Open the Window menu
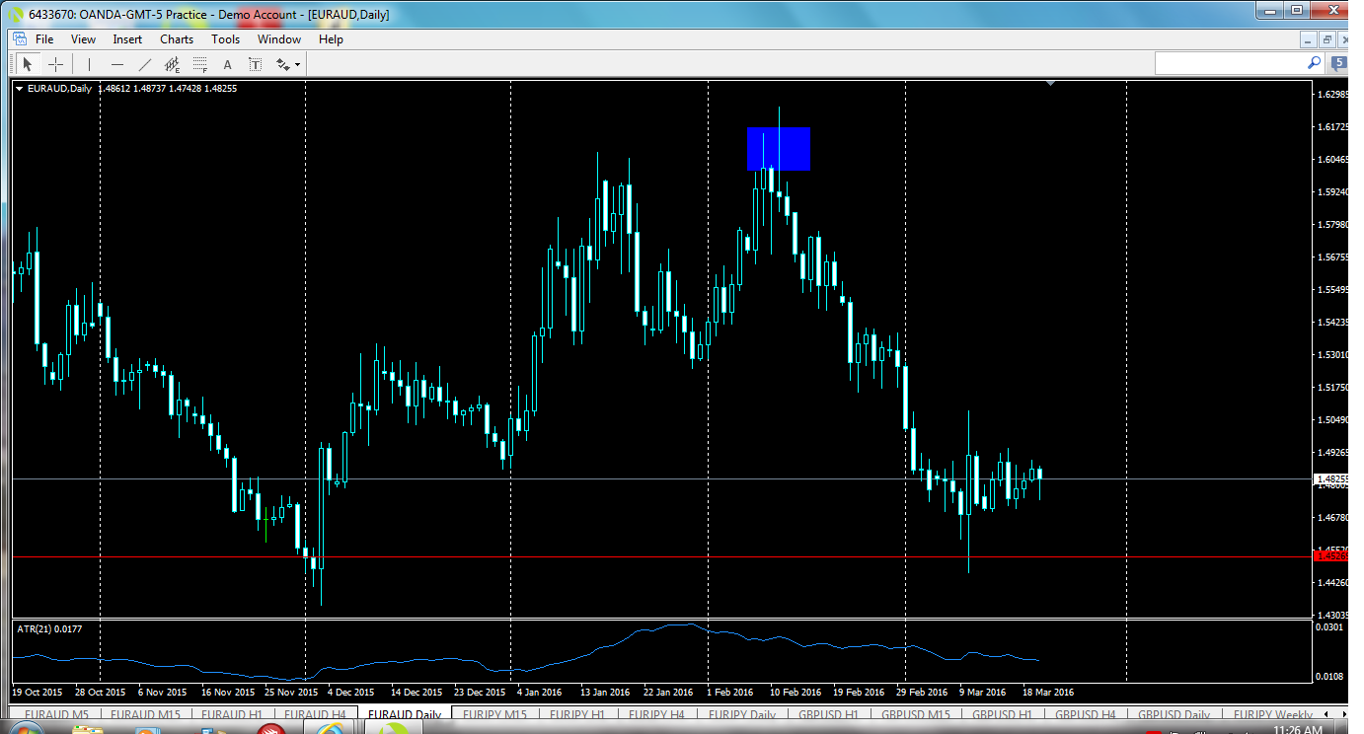This screenshot has width=1364, height=734. 279,39
